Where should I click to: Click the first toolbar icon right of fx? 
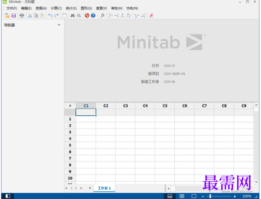coord(110,16)
